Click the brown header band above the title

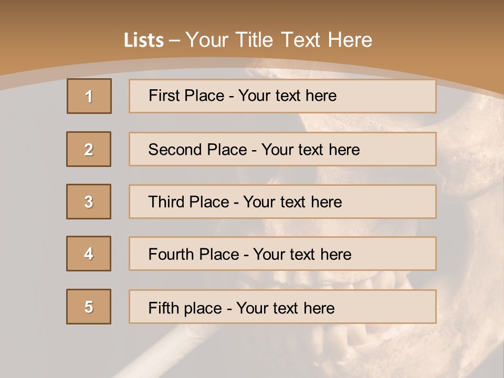tap(252, 12)
